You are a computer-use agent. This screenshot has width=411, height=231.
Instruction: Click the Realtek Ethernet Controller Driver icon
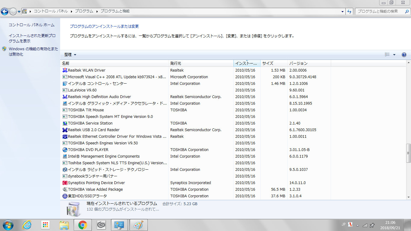coord(65,137)
